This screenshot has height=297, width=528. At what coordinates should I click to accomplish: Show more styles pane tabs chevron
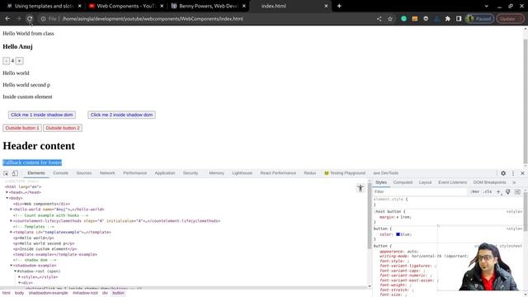point(514,182)
